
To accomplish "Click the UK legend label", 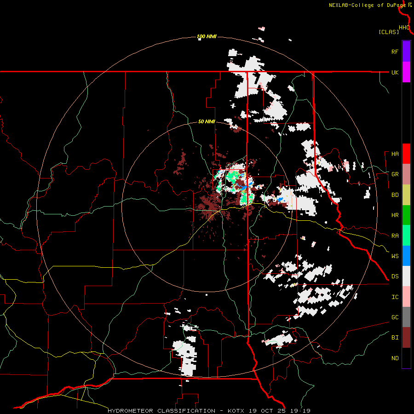I will [395, 72].
